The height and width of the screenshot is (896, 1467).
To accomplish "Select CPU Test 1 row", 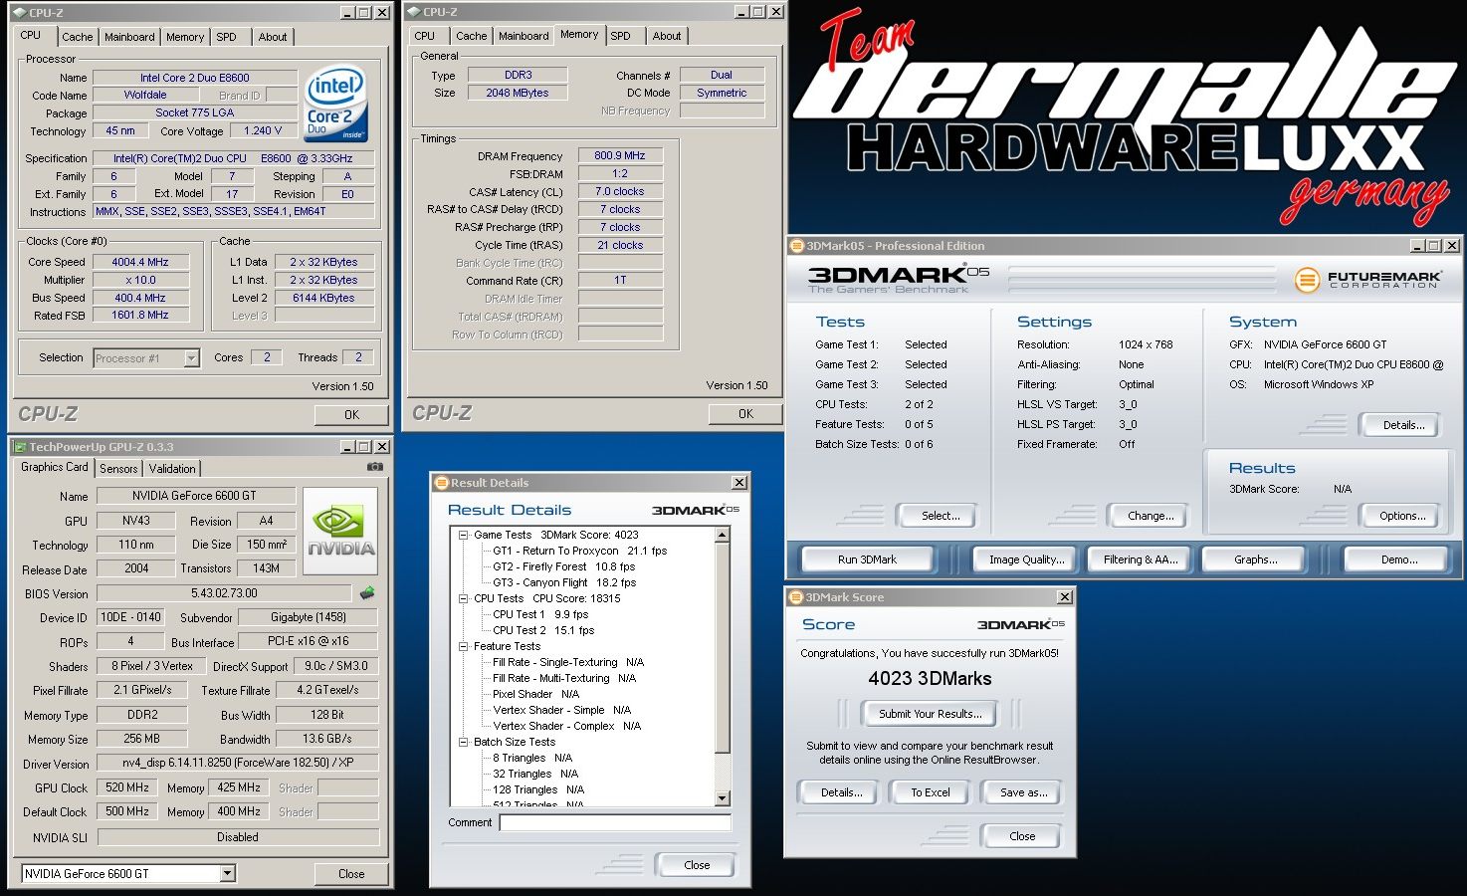I will (x=540, y=614).
